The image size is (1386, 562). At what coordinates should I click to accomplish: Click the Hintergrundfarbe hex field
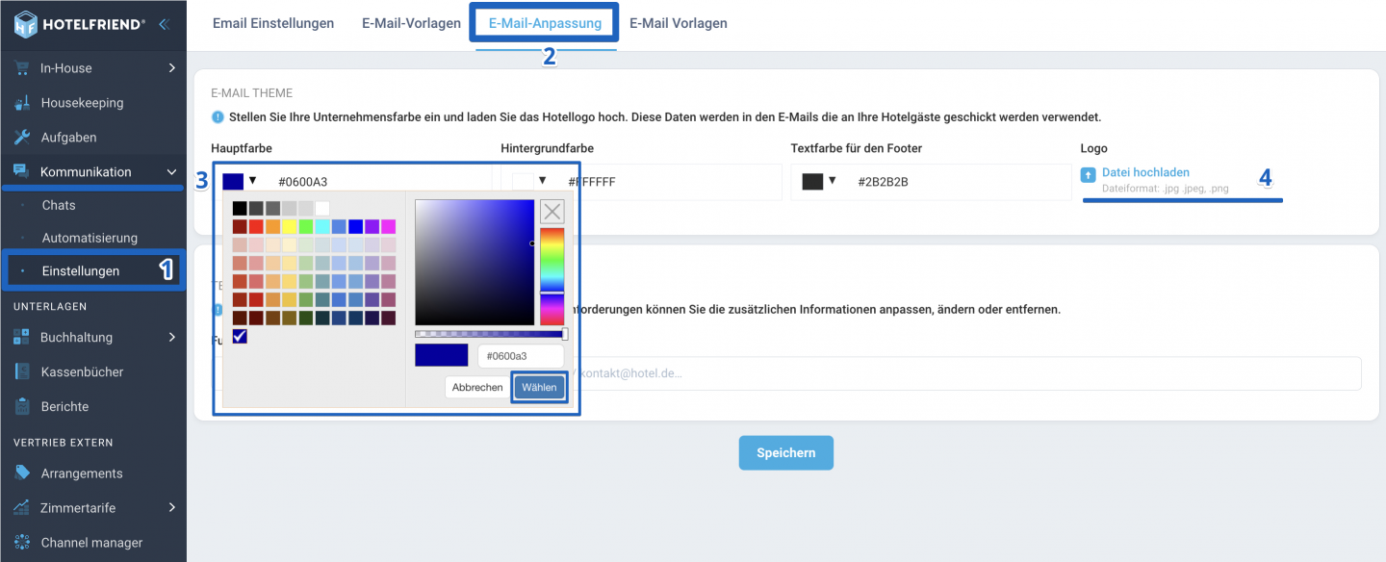pyautogui.click(x=669, y=182)
